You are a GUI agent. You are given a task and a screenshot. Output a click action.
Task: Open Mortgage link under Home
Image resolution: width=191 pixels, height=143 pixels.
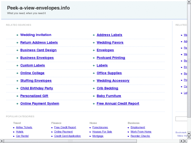(x=98, y=136)
